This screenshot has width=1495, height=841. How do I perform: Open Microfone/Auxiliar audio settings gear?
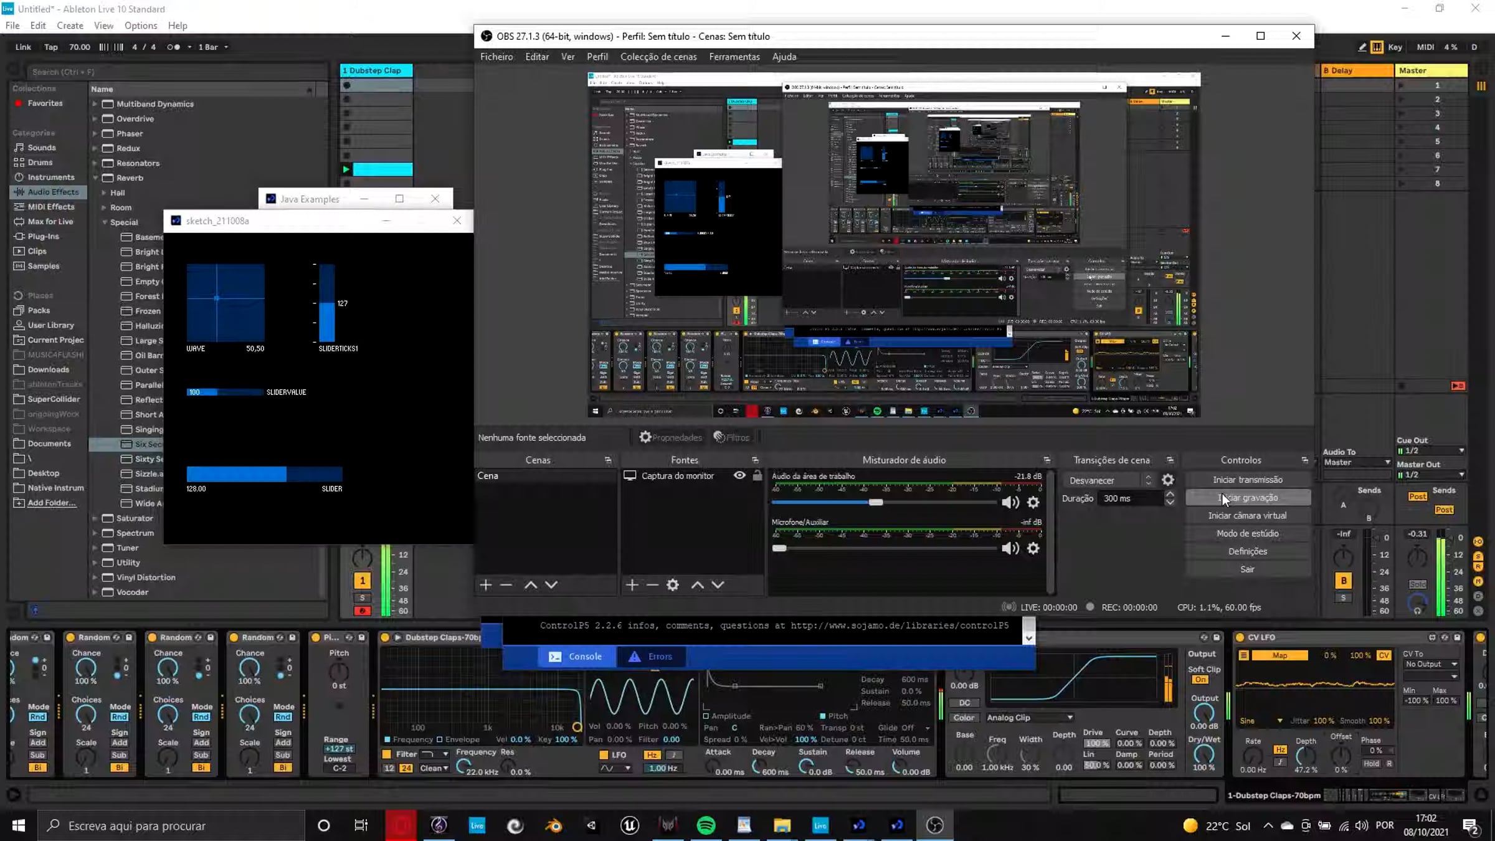pos(1033,548)
